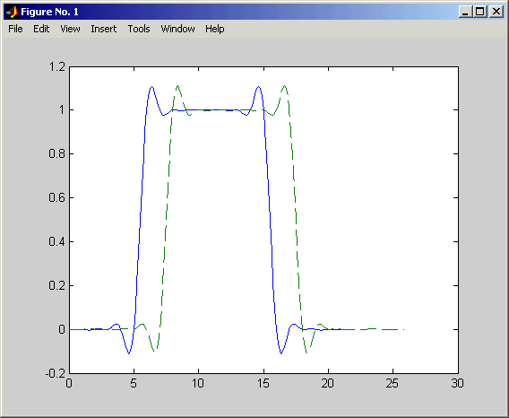Screen dimensions: 509x418
Task: Click the x-axis label 15
Action: coord(263,384)
